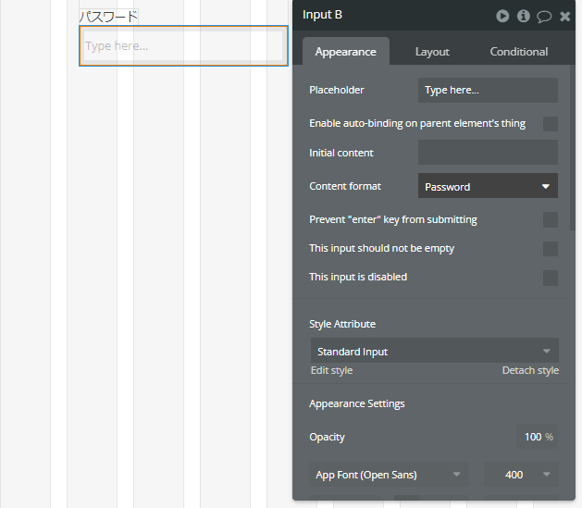Enable auto-binding on parent element's thing
The image size is (582, 508).
pos(551,124)
